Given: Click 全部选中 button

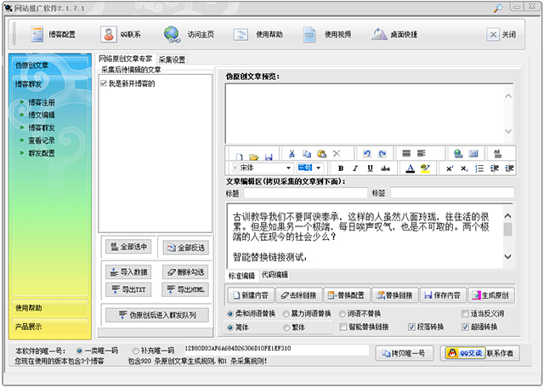Looking at the screenshot, I should 128,247.
